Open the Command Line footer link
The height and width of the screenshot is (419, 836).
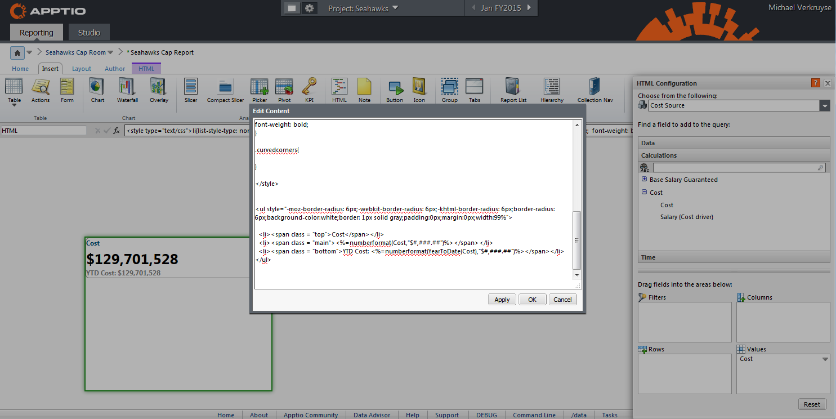(534, 415)
